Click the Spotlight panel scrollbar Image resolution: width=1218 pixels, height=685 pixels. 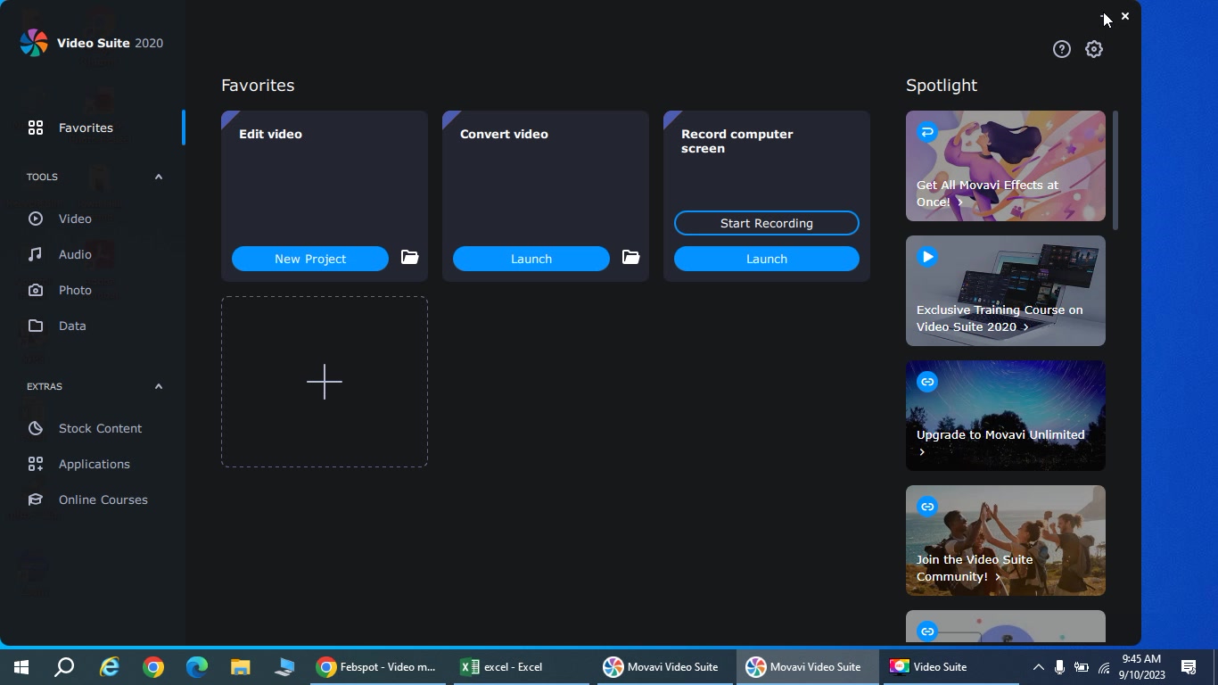(x=1115, y=169)
